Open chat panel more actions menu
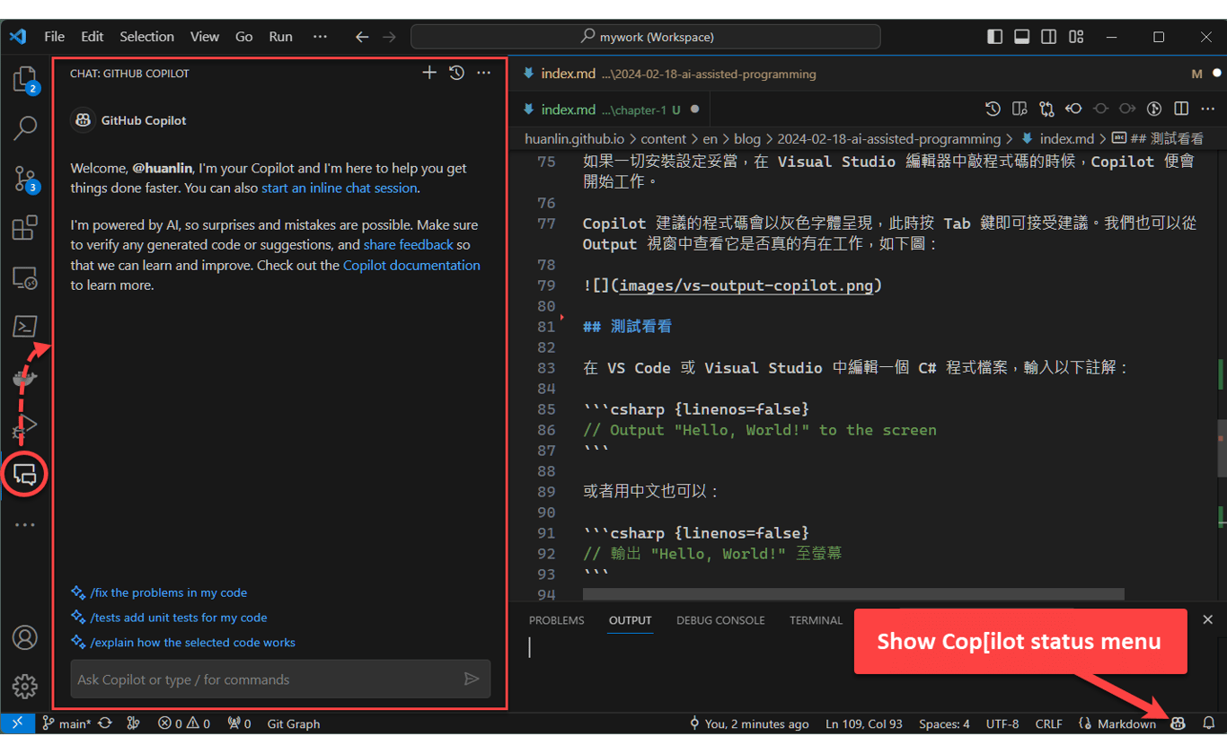Image resolution: width=1227 pixels, height=754 pixels. [x=484, y=73]
